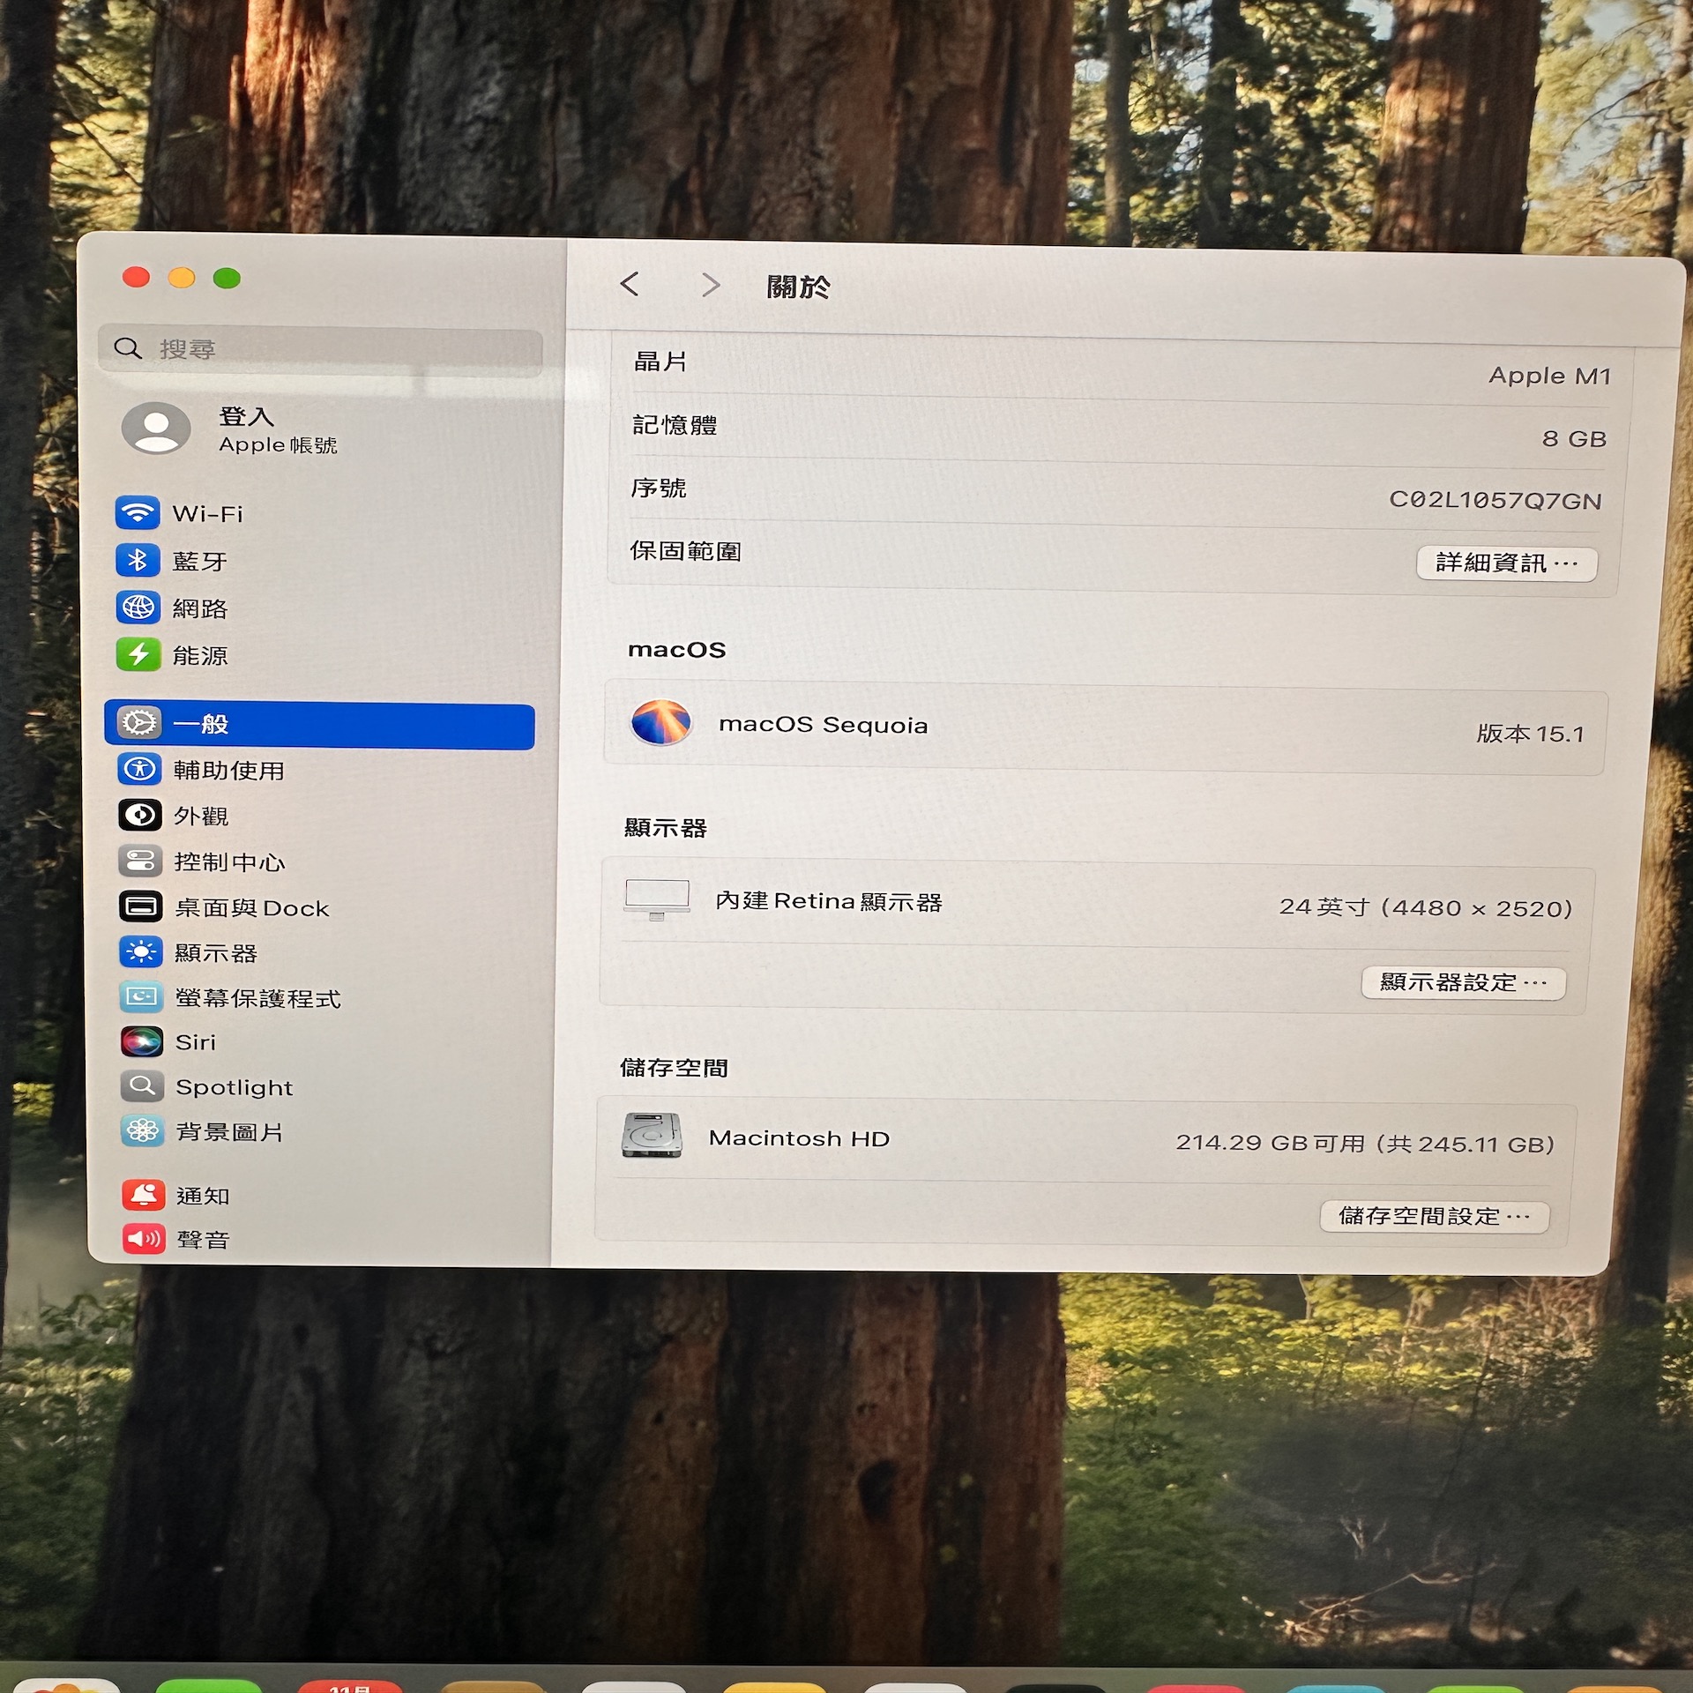This screenshot has width=1693, height=1693.
Task: Go back with the left chevron
Action: (630, 284)
